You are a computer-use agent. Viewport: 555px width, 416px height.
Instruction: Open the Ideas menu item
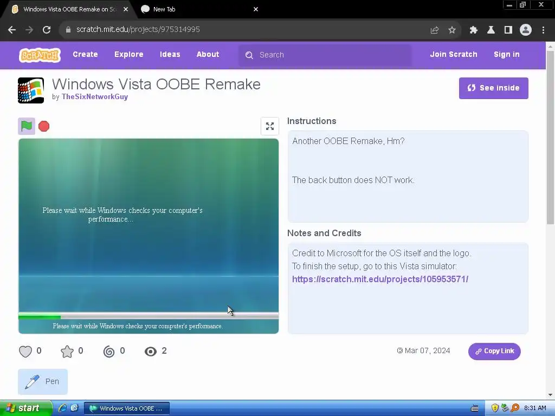(170, 55)
